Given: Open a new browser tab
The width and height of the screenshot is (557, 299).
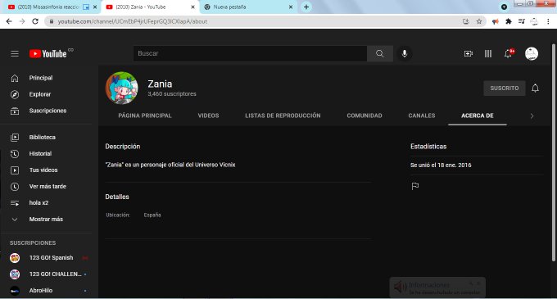Looking at the screenshot, I should click(x=306, y=7).
